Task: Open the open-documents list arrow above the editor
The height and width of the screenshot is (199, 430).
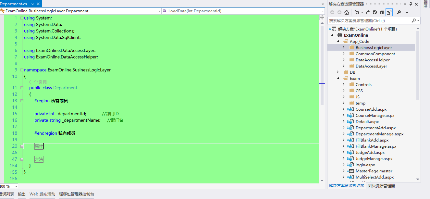Action: (x=323, y=4)
